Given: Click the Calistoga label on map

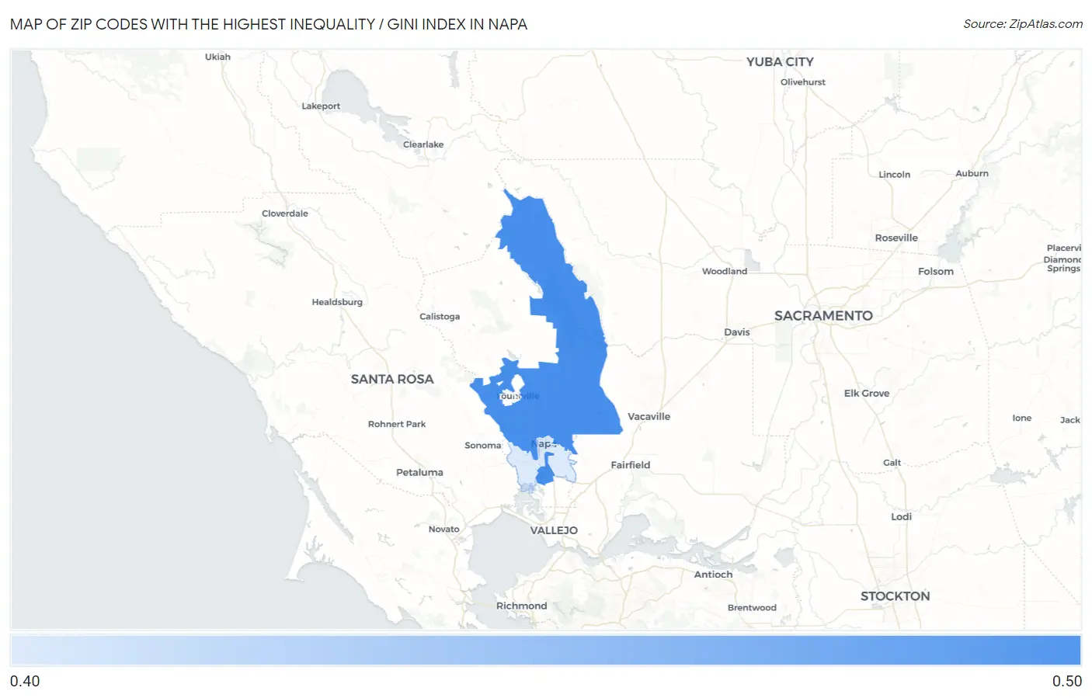Looking at the screenshot, I should pos(440,317).
